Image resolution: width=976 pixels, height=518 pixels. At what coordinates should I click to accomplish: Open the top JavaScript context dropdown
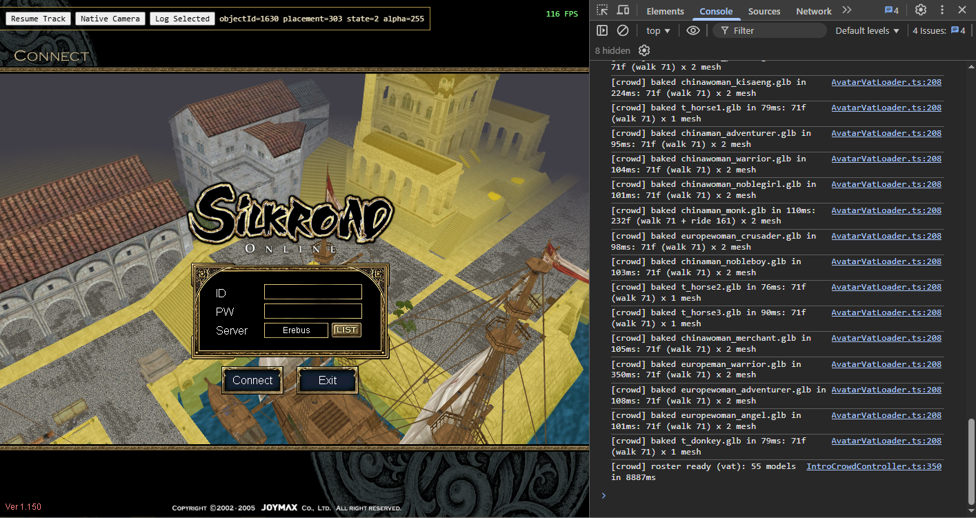point(658,30)
